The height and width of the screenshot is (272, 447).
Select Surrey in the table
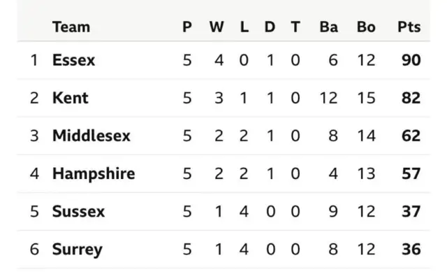coord(78,250)
